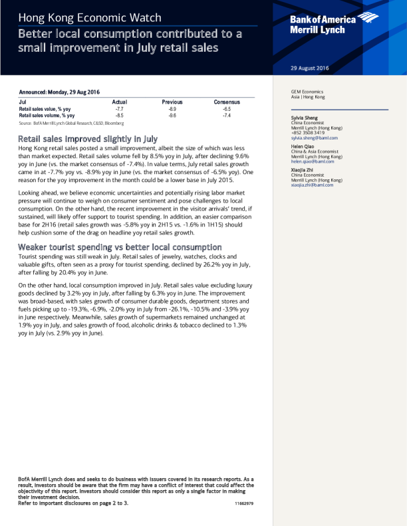The width and height of the screenshot is (407, 526).
Task: Click the Asia | Hong Kong region text
Action: coord(308,97)
